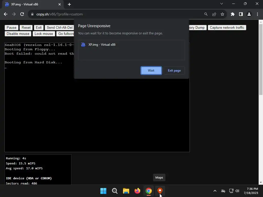Viewport: 263px width, 197px height.
Task: Bookmark this tab with the star
Action: click(222, 14)
